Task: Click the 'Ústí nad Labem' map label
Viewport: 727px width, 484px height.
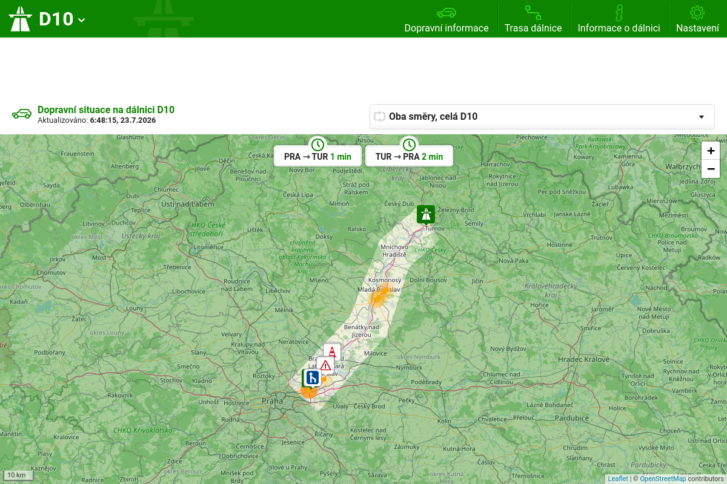Action: [x=188, y=204]
